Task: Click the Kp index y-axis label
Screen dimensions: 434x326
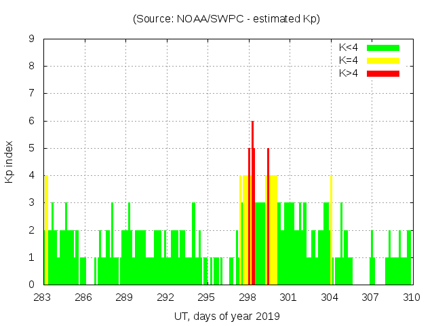Action: pos(9,162)
